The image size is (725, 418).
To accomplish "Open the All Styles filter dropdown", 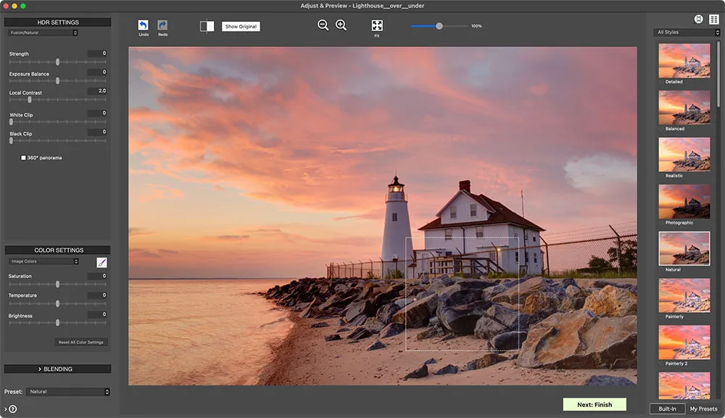I will click(687, 33).
